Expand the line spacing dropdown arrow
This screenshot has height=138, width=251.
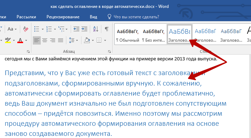coord(77,40)
